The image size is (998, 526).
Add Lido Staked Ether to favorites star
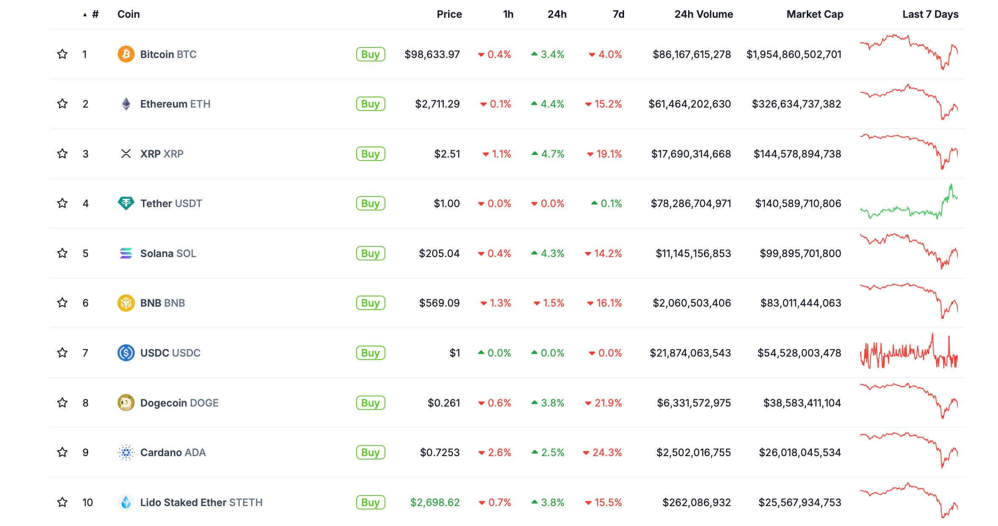[62, 502]
